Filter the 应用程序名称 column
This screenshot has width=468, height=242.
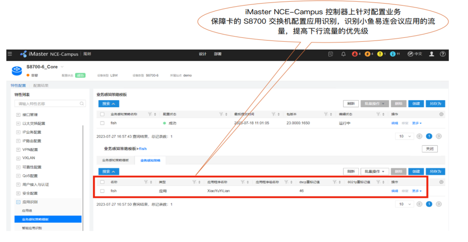[x=243, y=182]
